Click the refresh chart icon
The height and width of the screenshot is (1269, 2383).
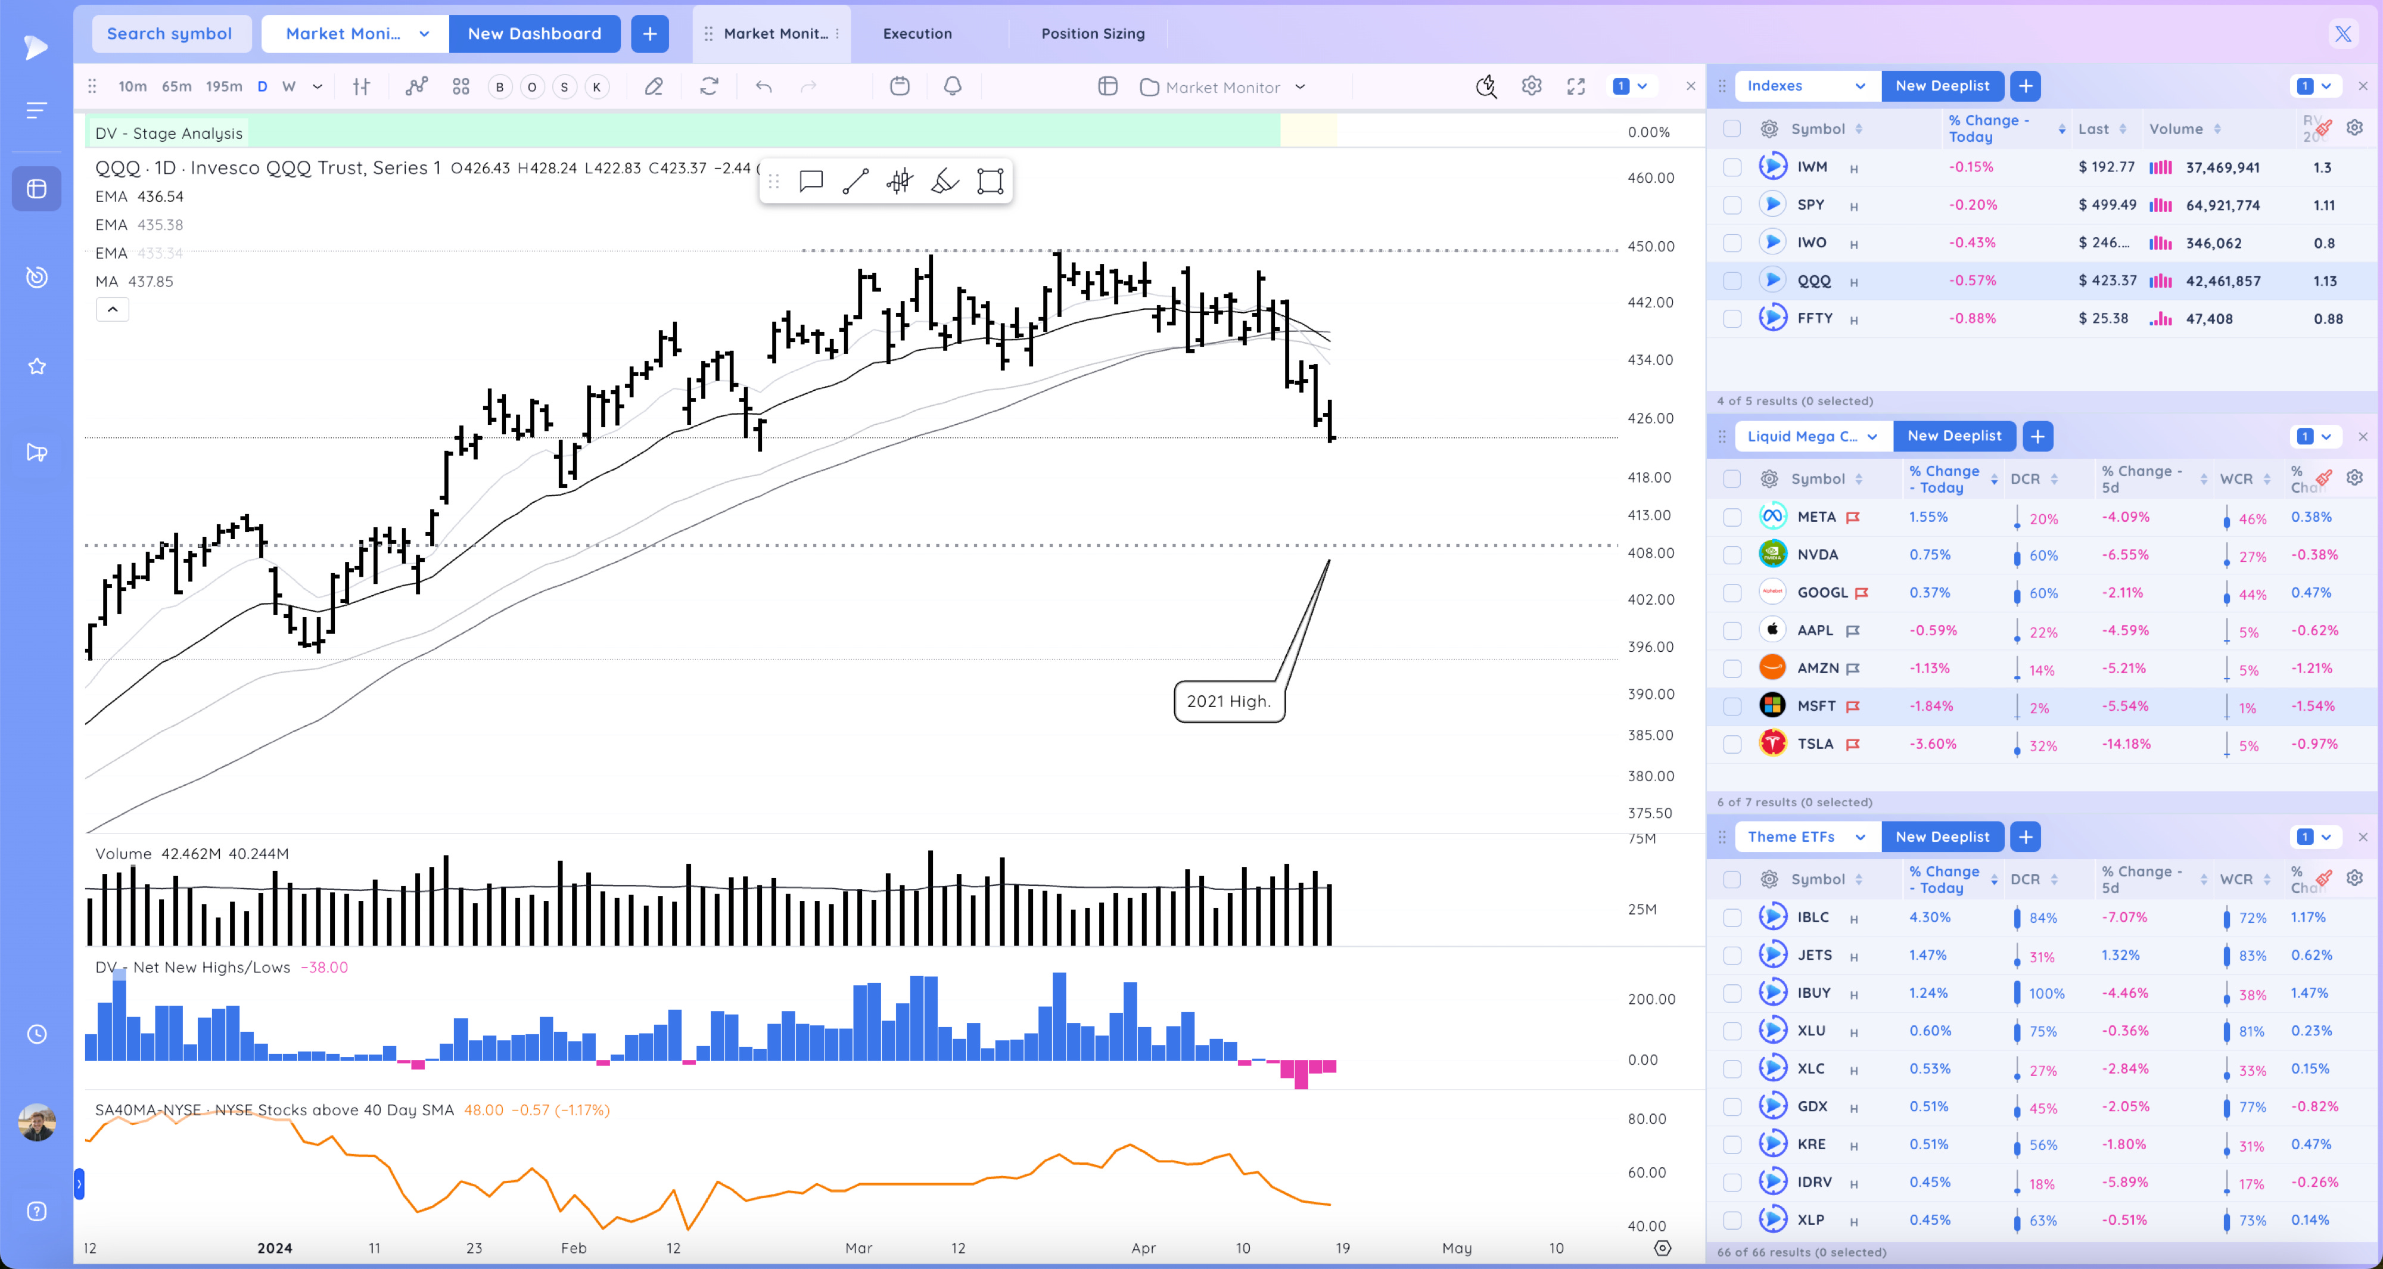click(x=710, y=86)
